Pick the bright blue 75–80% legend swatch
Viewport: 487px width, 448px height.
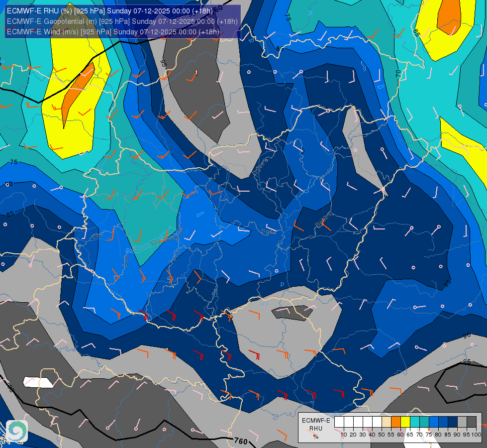click(x=434, y=422)
